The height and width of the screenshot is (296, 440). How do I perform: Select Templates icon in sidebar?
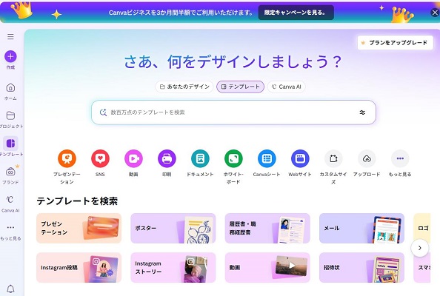10,144
